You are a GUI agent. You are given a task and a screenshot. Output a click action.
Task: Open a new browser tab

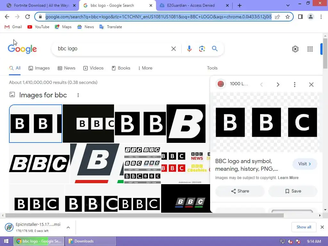tap(240, 5)
